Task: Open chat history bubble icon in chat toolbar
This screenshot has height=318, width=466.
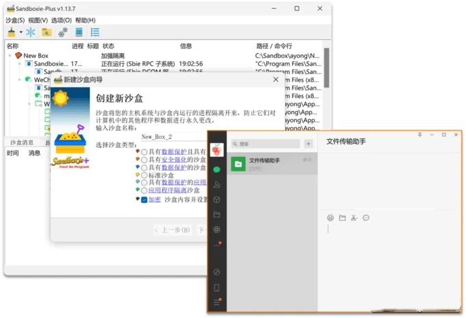Action: [x=366, y=218]
